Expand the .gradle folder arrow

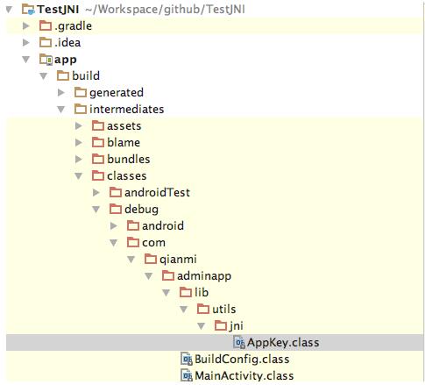pos(26,25)
